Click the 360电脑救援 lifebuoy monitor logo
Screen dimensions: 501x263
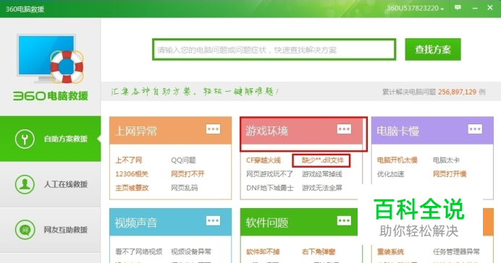coord(50,59)
